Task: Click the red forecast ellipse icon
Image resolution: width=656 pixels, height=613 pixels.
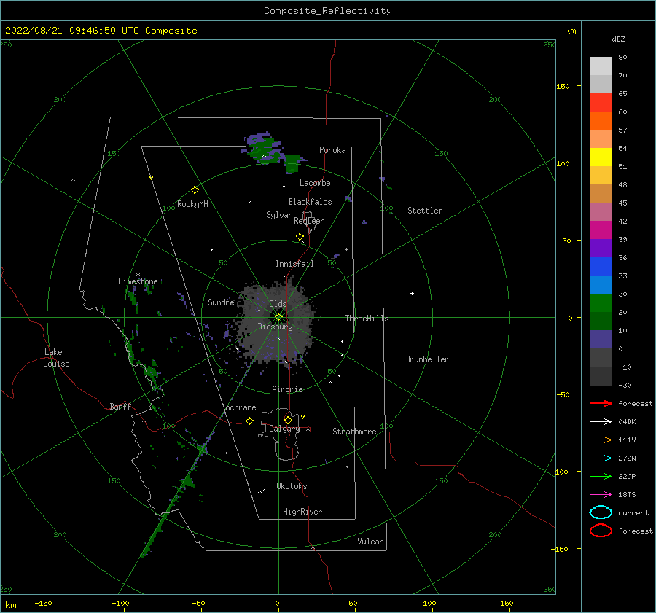Action: [x=601, y=531]
